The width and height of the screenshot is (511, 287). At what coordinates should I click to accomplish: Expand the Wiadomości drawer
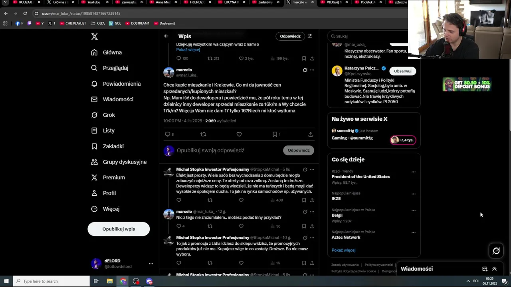coord(494,269)
